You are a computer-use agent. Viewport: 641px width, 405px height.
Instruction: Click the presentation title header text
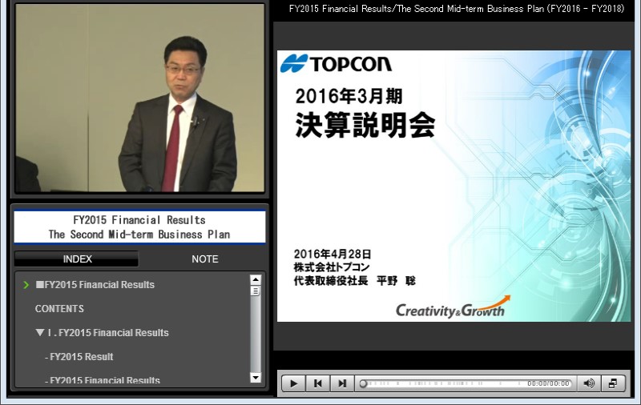pyautogui.click(x=456, y=9)
